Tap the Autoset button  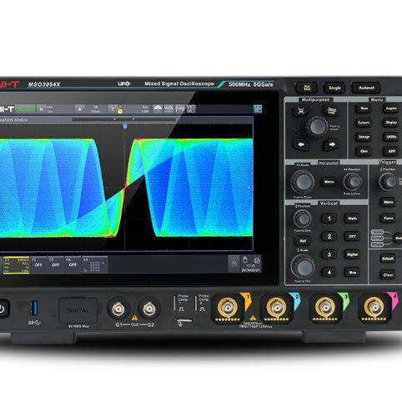point(366,88)
